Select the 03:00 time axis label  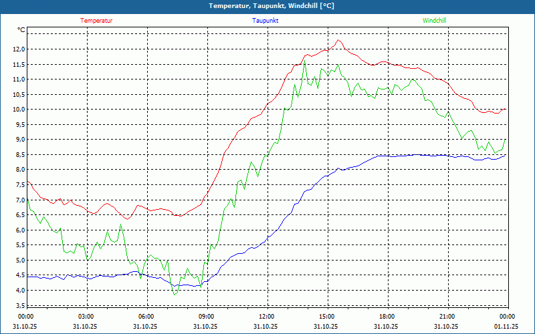86,317
